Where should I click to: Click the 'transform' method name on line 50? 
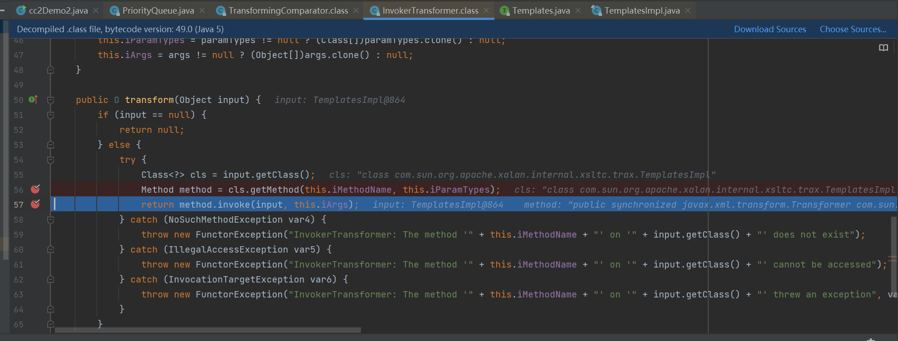149,100
